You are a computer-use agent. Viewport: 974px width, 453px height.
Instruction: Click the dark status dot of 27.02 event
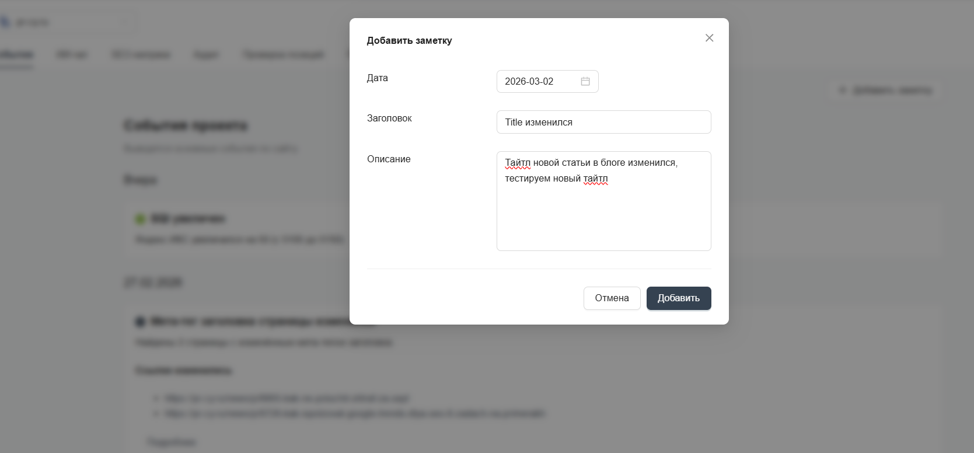pos(140,322)
